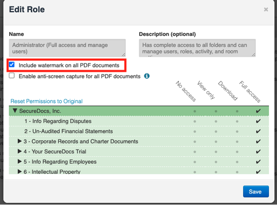Select the 6 - Intellectual Property label

(52, 172)
